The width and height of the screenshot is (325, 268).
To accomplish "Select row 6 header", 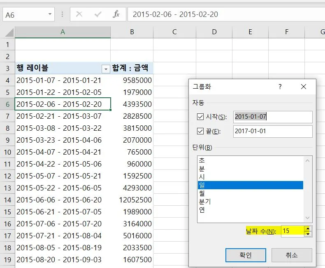I will (x=7, y=104).
